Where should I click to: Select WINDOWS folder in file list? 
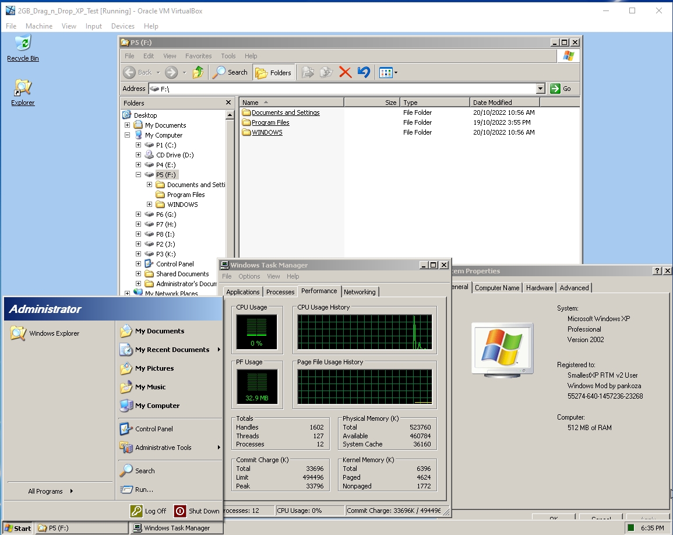coord(267,132)
